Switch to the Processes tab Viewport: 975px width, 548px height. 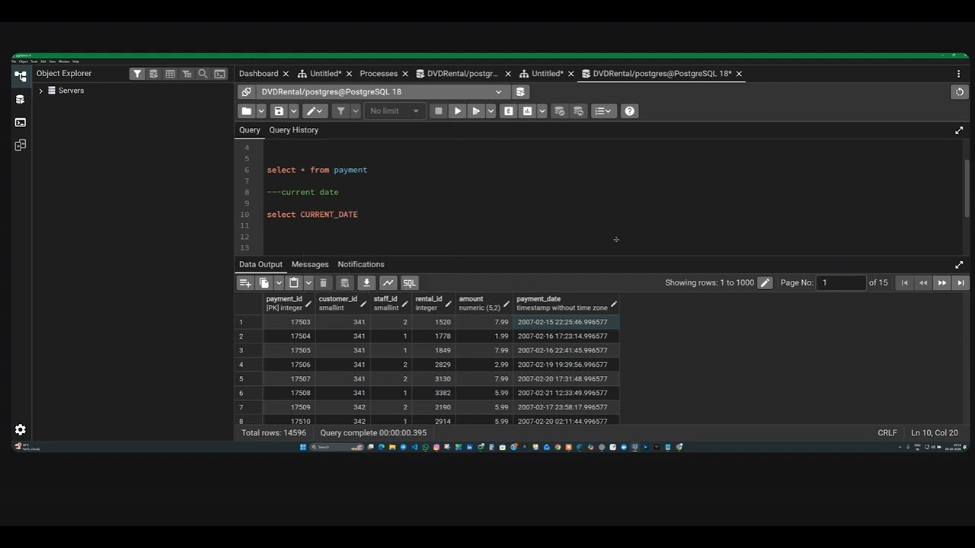[x=379, y=74]
